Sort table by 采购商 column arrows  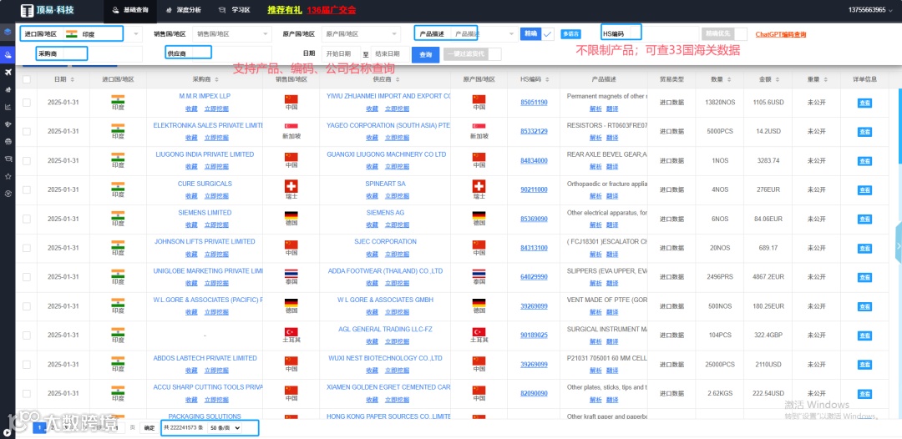[215, 80]
